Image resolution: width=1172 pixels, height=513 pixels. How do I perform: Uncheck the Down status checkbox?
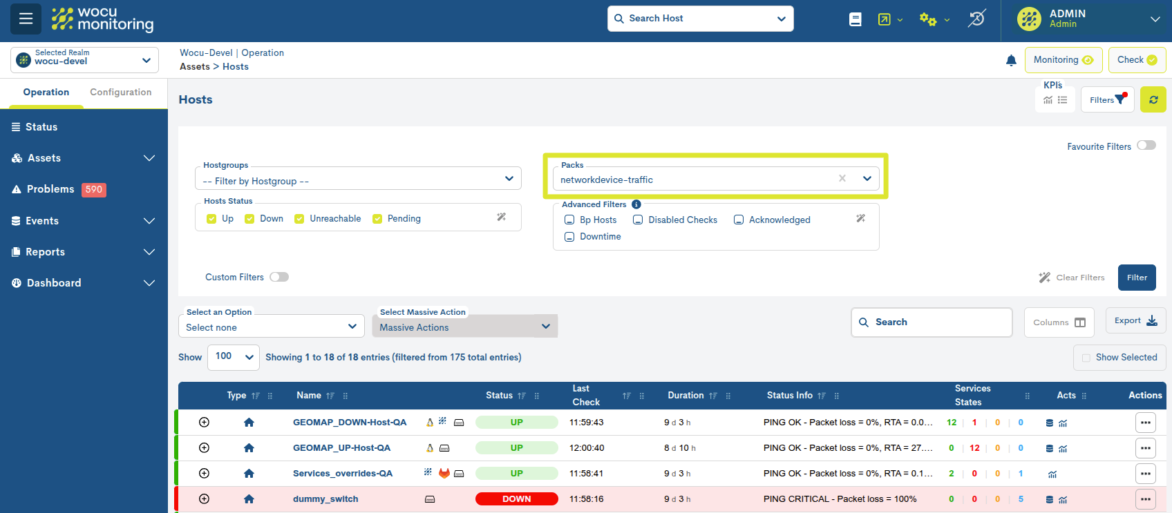(x=249, y=219)
